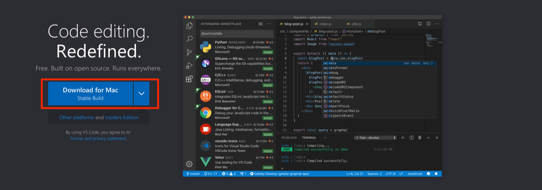
Task: Expand the components breadcrumb
Action: [x=299, y=31]
